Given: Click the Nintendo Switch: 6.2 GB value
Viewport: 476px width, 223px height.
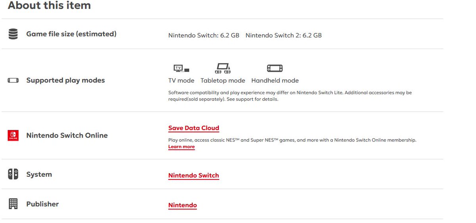Looking at the screenshot, I should [204, 35].
